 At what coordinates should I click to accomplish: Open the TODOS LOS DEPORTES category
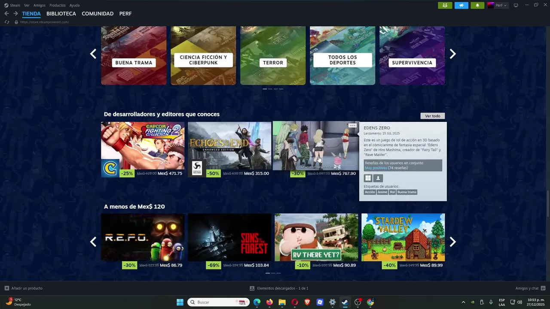pyautogui.click(x=342, y=55)
